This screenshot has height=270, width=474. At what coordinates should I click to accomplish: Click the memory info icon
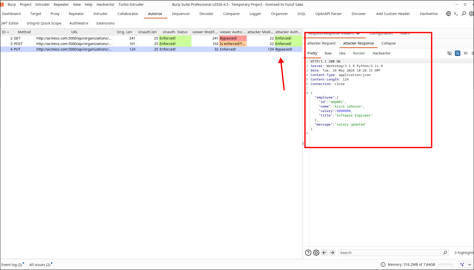click(x=383, y=264)
